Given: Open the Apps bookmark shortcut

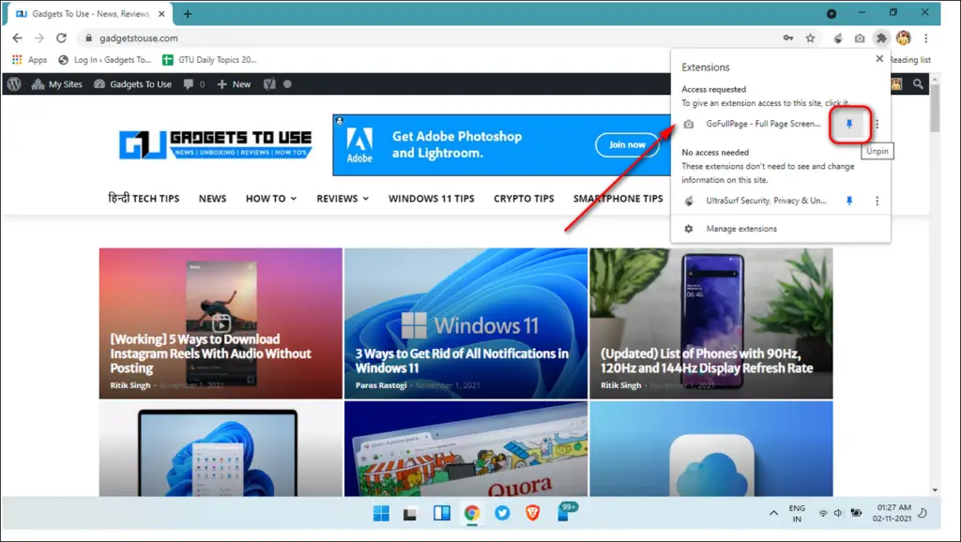Looking at the screenshot, I should (29, 59).
